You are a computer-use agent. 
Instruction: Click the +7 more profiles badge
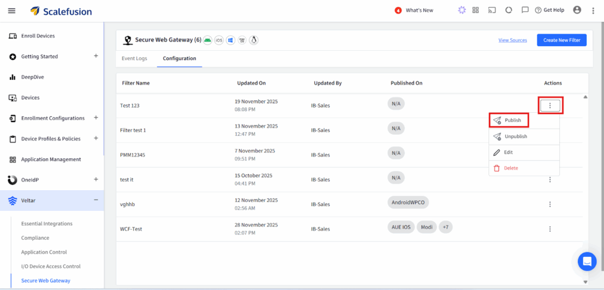445,227
